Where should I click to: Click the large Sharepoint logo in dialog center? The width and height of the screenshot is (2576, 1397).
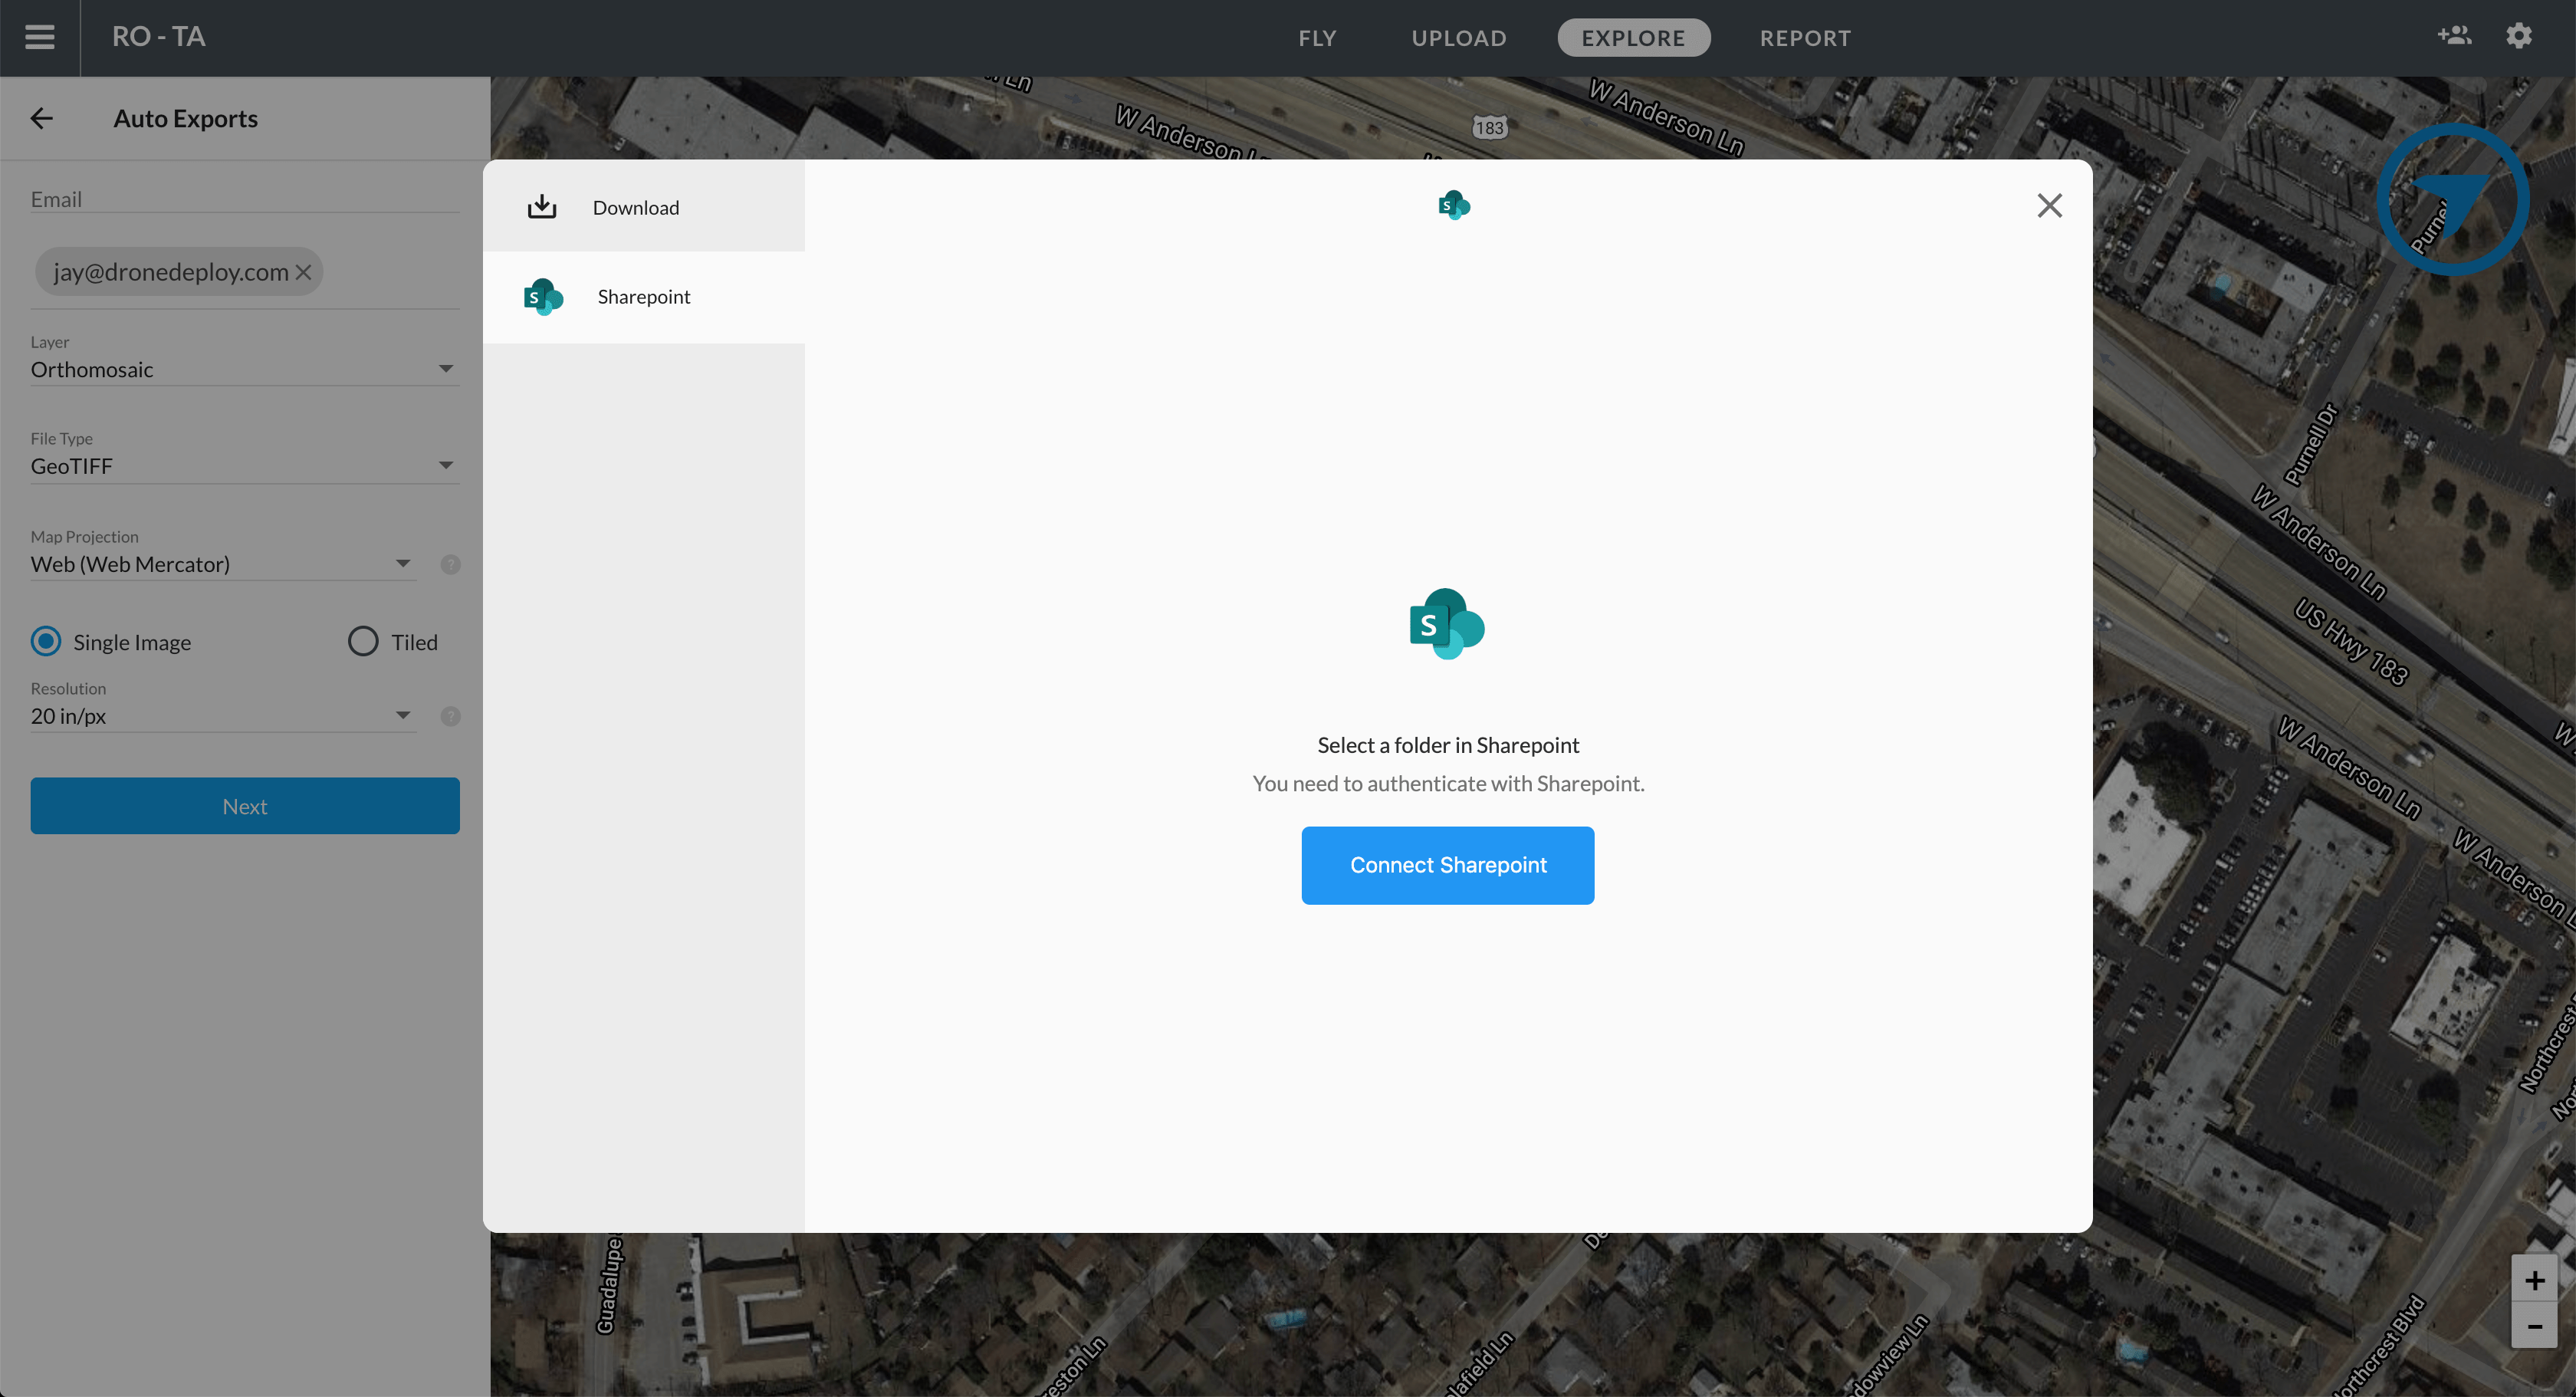point(1447,624)
